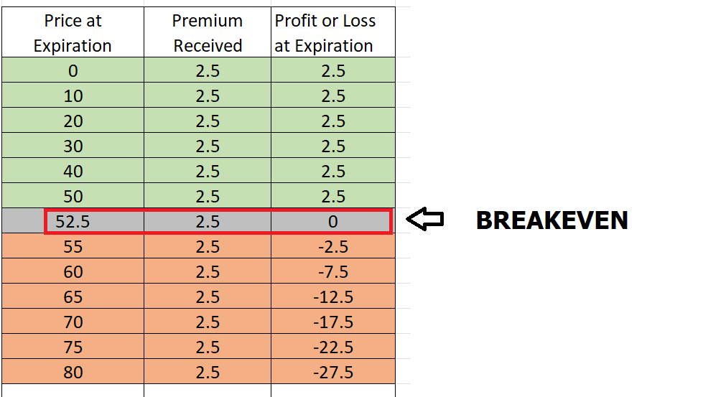The height and width of the screenshot is (397, 703).
Task: Select the "Price at Expiration" header cell
Action: pyautogui.click(x=73, y=33)
